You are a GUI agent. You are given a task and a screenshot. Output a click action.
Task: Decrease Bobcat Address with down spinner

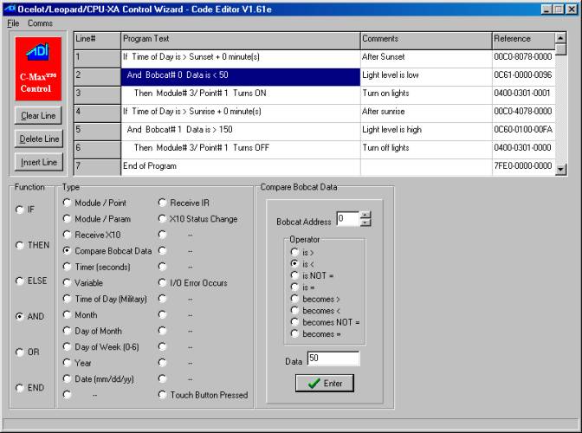(365, 223)
